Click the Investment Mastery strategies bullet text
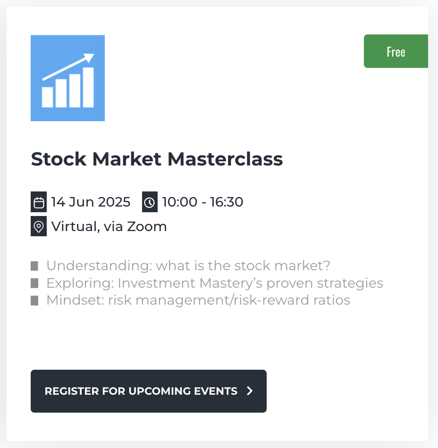The height and width of the screenshot is (448, 438). (x=215, y=283)
